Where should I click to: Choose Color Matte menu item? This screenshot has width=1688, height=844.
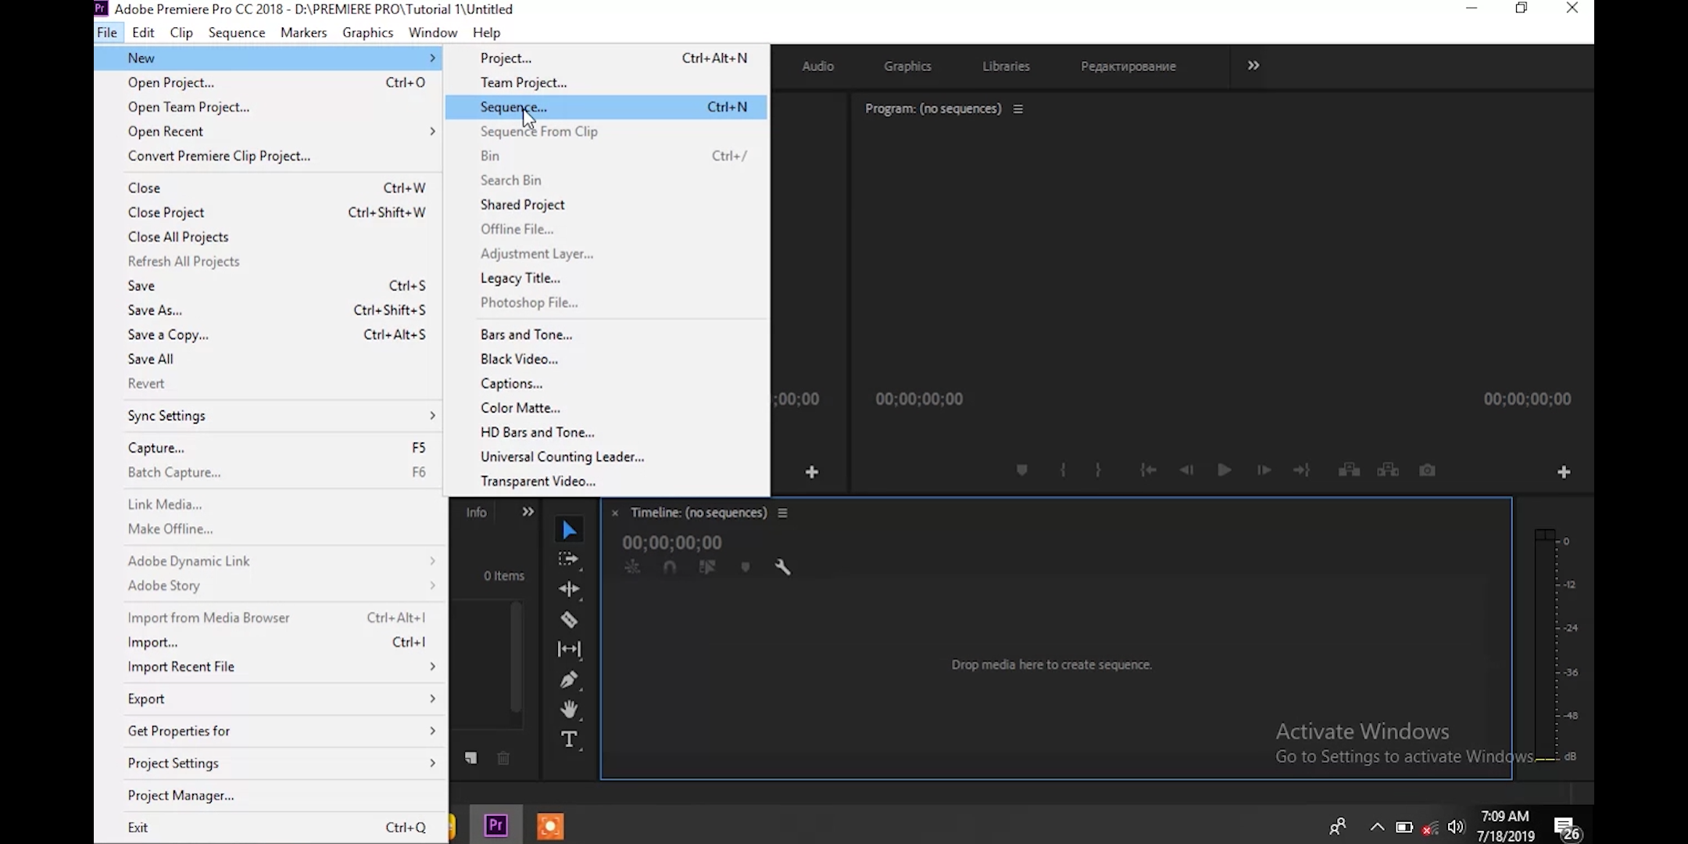[606, 408]
